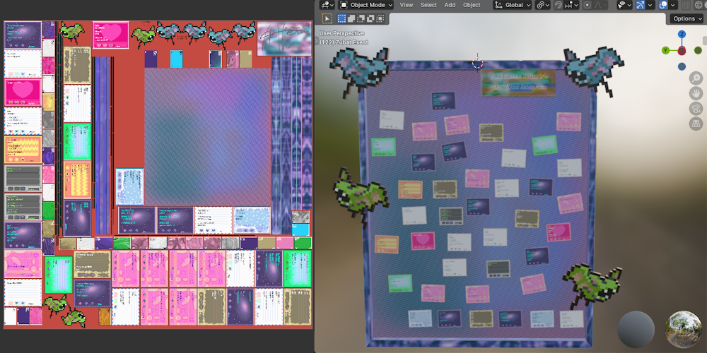Click the large purple mesh area in the texture
This screenshot has height=353, width=707.
coord(207,137)
